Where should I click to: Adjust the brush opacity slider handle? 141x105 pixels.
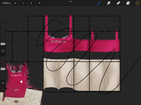click(3, 69)
